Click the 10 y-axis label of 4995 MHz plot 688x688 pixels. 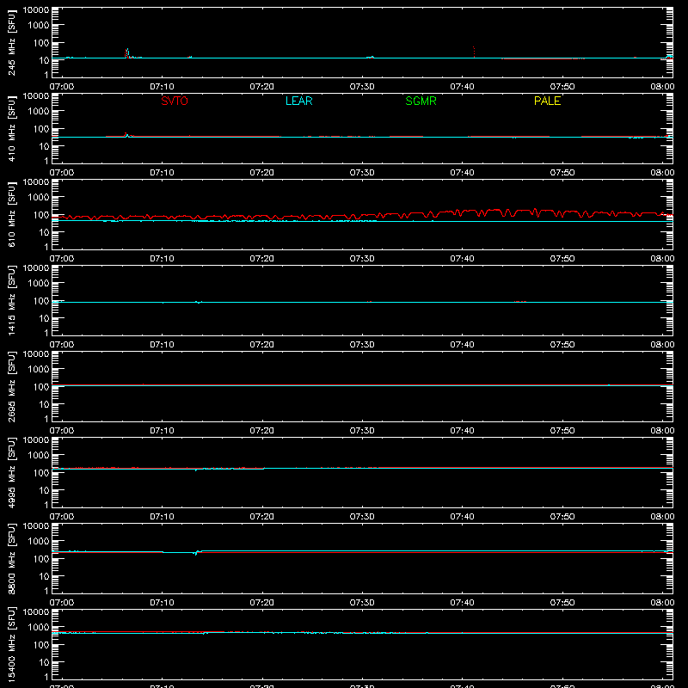coord(44,490)
